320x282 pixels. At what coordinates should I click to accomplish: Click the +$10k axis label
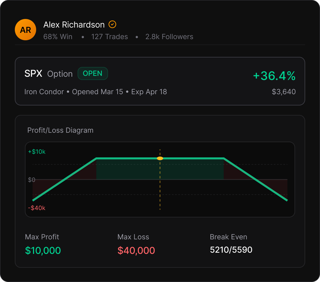click(x=37, y=152)
